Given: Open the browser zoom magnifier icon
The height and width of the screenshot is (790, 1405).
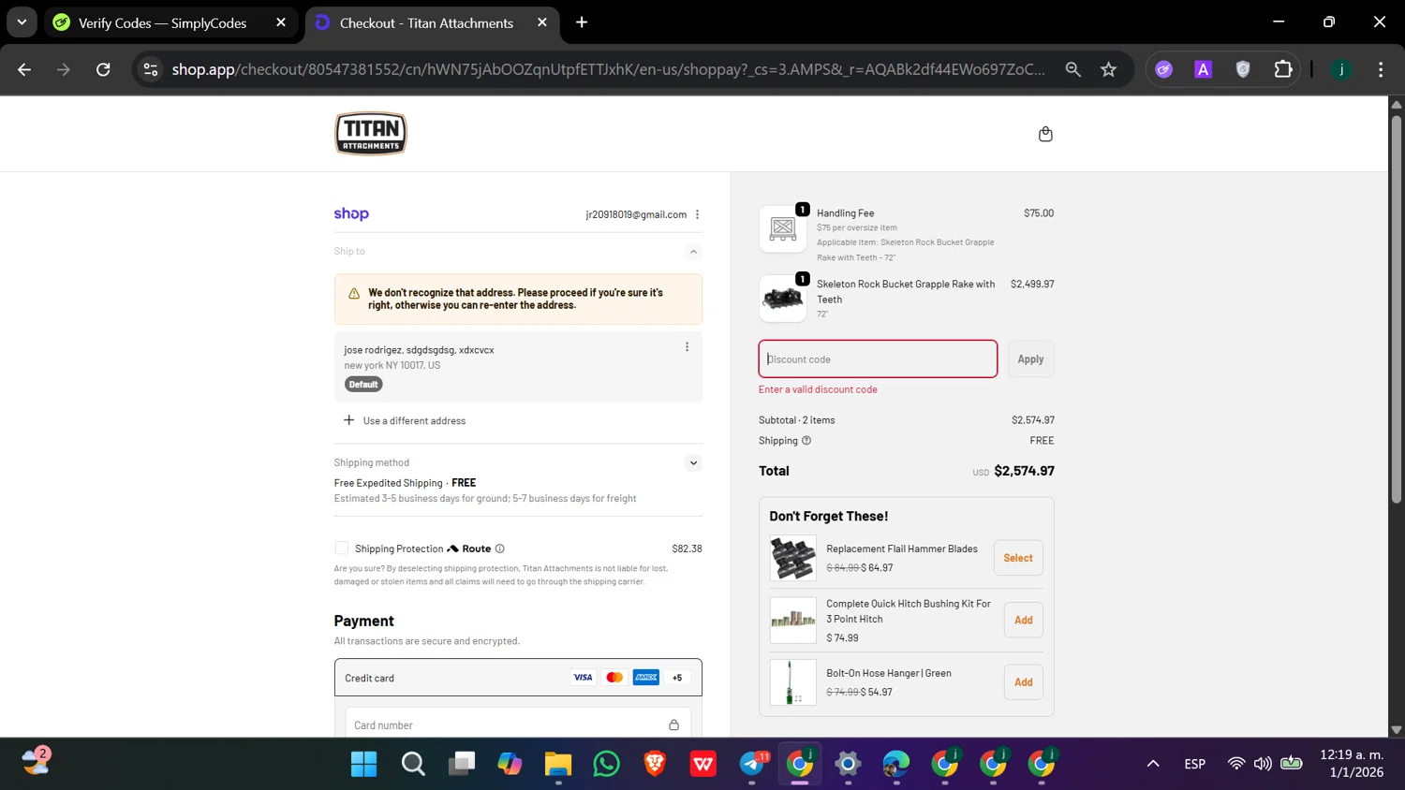Looking at the screenshot, I should tap(1072, 69).
